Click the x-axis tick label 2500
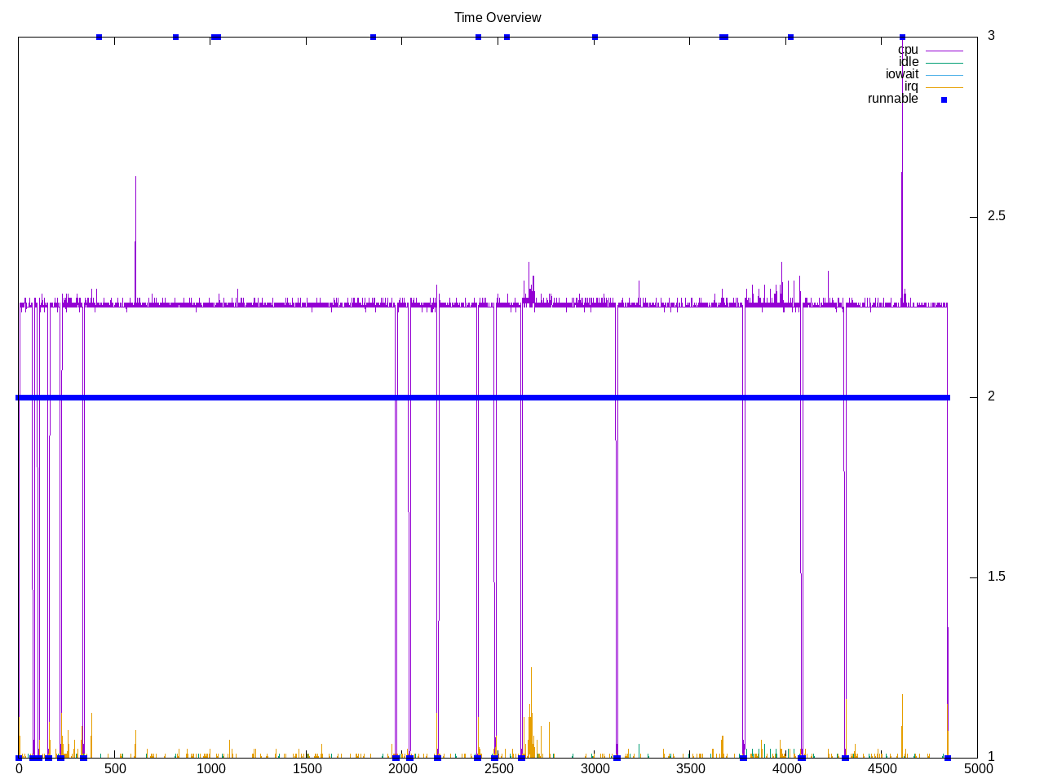1044x783 pixels. (x=498, y=768)
